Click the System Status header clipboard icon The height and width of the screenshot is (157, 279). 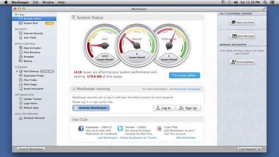pyautogui.click(x=74, y=17)
